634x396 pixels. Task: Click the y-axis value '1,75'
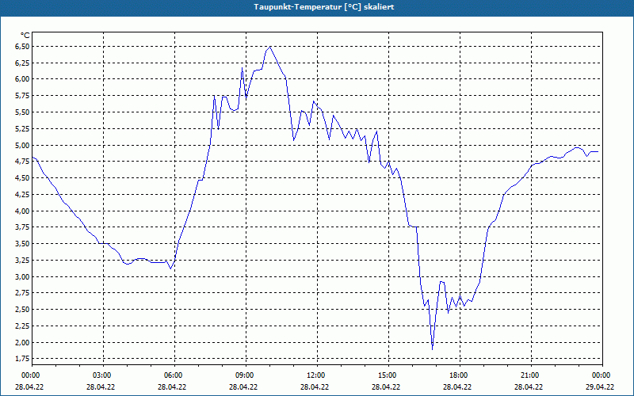tap(22, 359)
